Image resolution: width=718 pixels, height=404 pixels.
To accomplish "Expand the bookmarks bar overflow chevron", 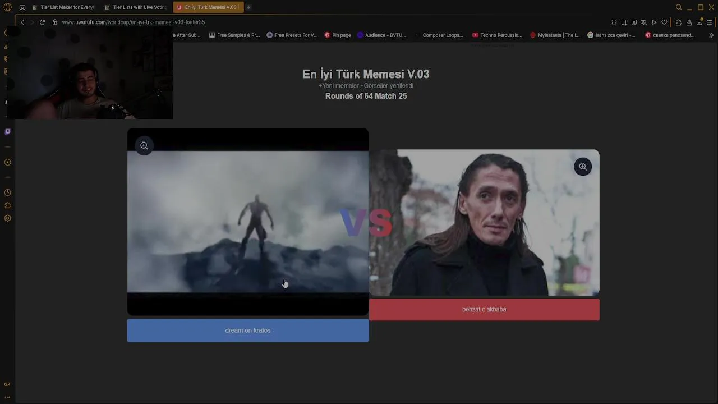I will [x=711, y=35].
